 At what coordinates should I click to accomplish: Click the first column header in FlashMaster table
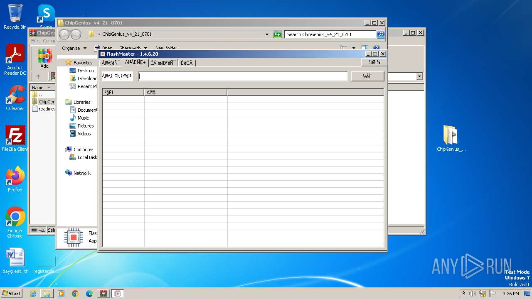click(123, 92)
